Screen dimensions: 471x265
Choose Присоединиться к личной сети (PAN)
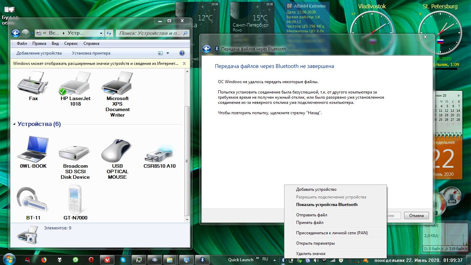pyautogui.click(x=335, y=233)
